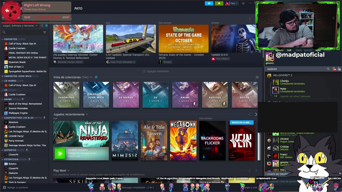Open THE FINALS Update 8.5.0 card

pyautogui.click(x=234, y=39)
